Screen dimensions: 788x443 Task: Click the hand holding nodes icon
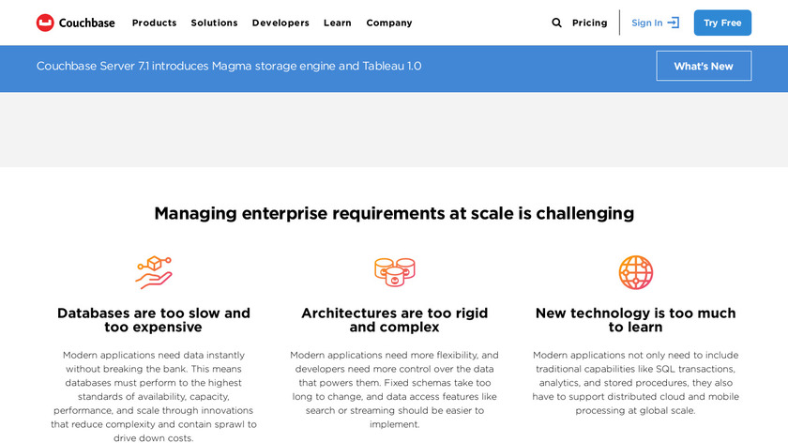154,272
